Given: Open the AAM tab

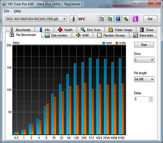Looking at the screenshot, I should pyautogui.click(x=82, y=35).
